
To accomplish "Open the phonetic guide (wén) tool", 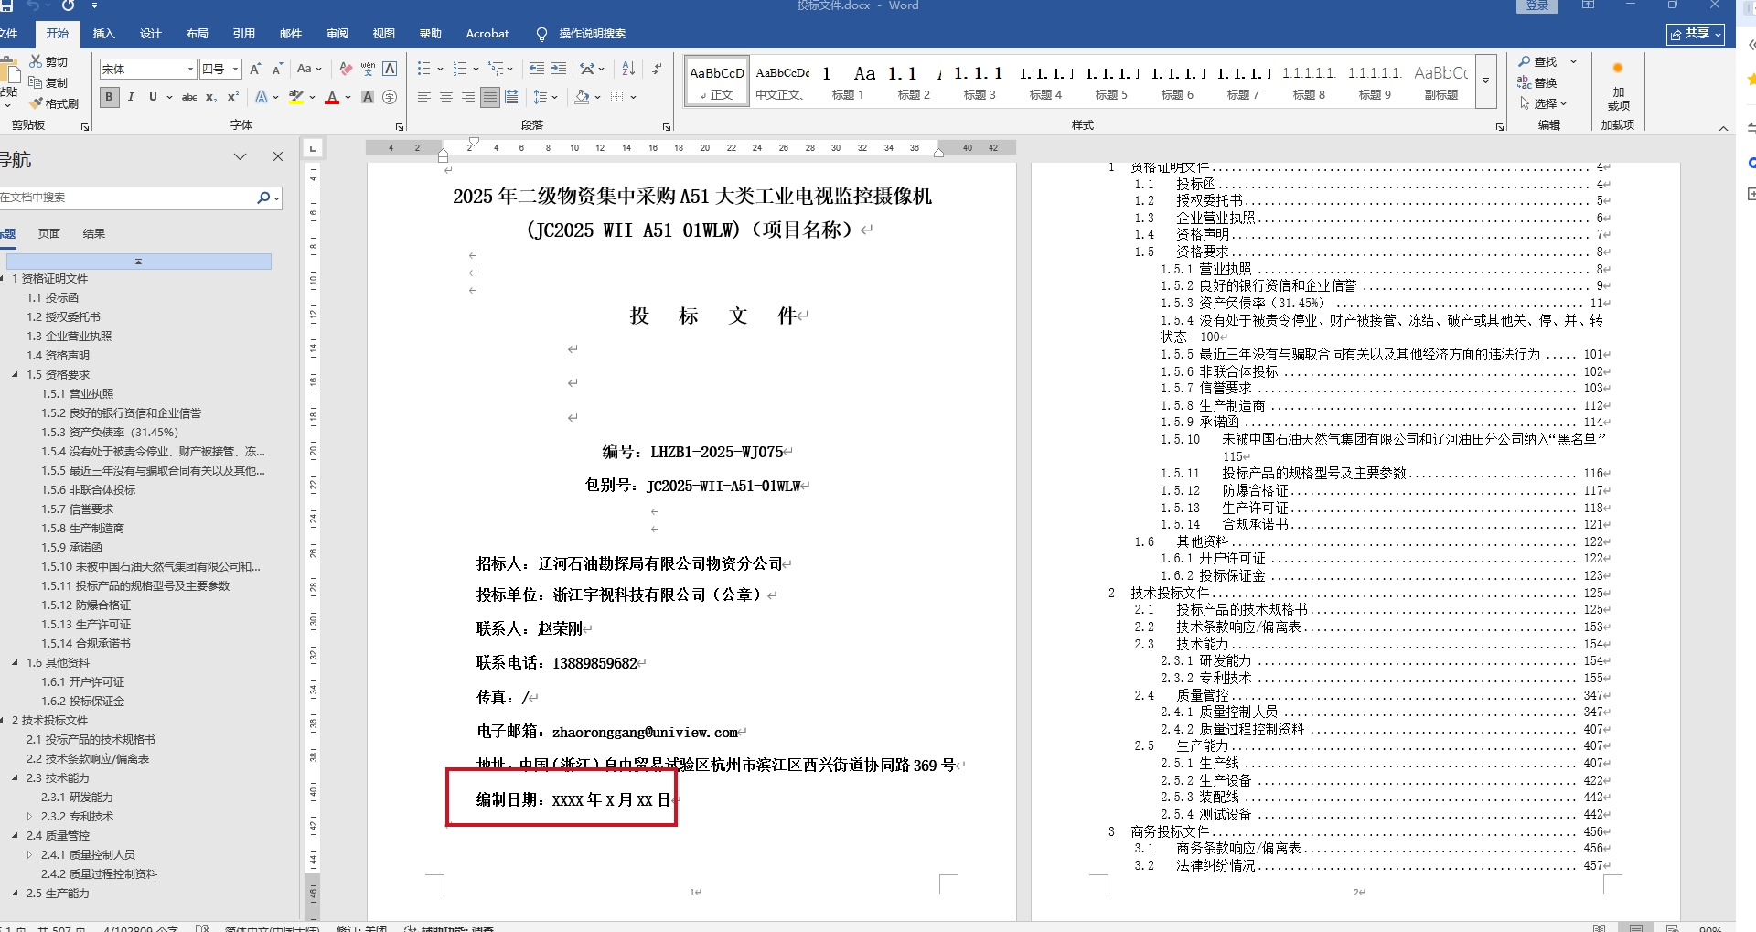I will [x=368, y=69].
